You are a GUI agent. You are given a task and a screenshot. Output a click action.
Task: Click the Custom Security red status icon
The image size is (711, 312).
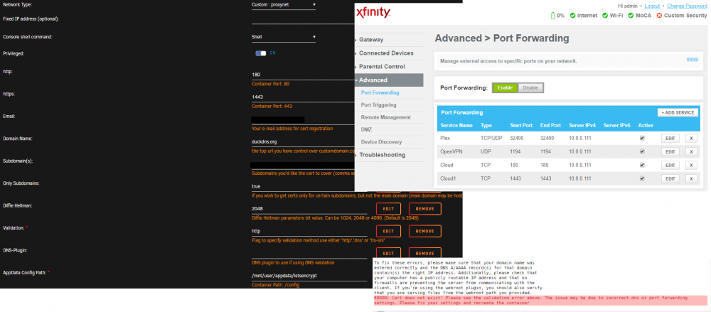tap(658, 16)
